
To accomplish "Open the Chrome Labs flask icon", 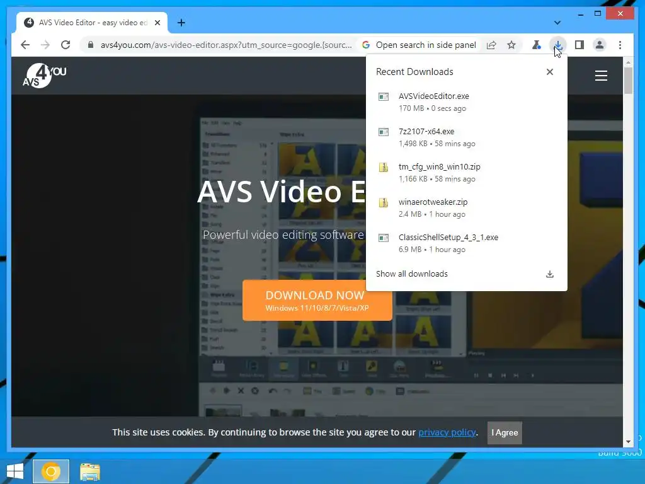I will [537, 45].
